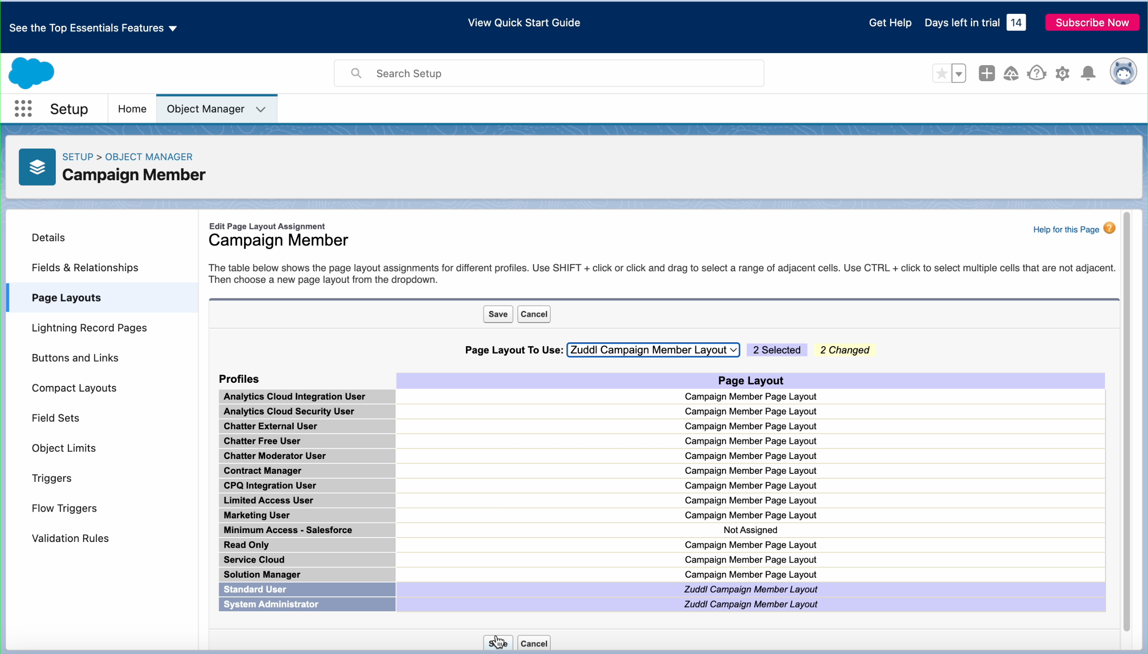1148x654 pixels.
Task: Focus the Search Setup field
Action: tap(548, 73)
